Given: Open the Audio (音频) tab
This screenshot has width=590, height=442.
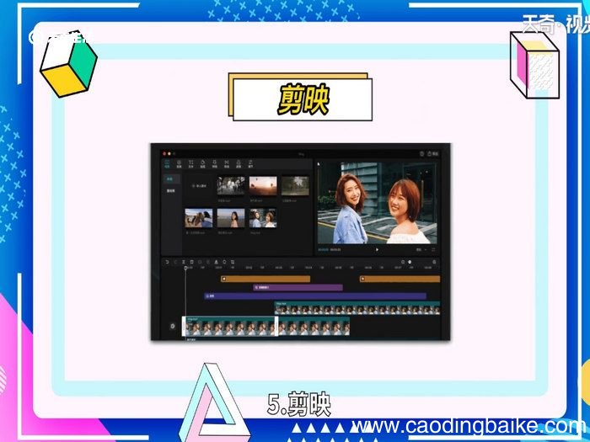Looking at the screenshot, I should (x=180, y=163).
